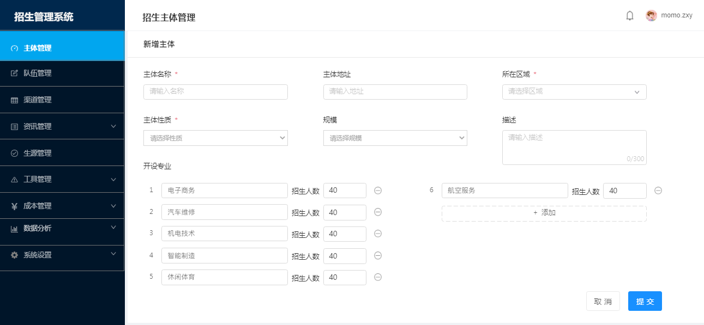Screen dimensions: 704x325
Task: Click the 招生管理系统 title
Action: 44,17
